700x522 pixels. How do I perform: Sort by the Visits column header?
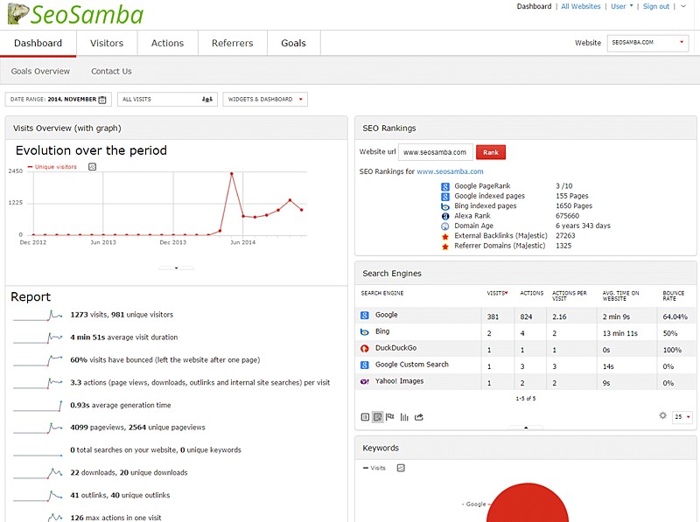coord(497,293)
